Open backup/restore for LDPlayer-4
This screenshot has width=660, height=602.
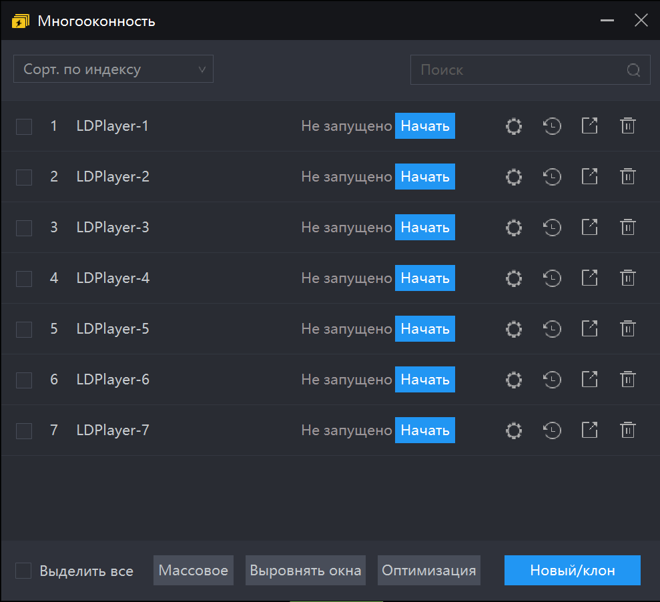(552, 278)
